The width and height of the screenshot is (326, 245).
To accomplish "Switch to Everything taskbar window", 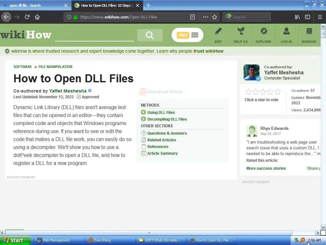I will [x=110, y=240].
